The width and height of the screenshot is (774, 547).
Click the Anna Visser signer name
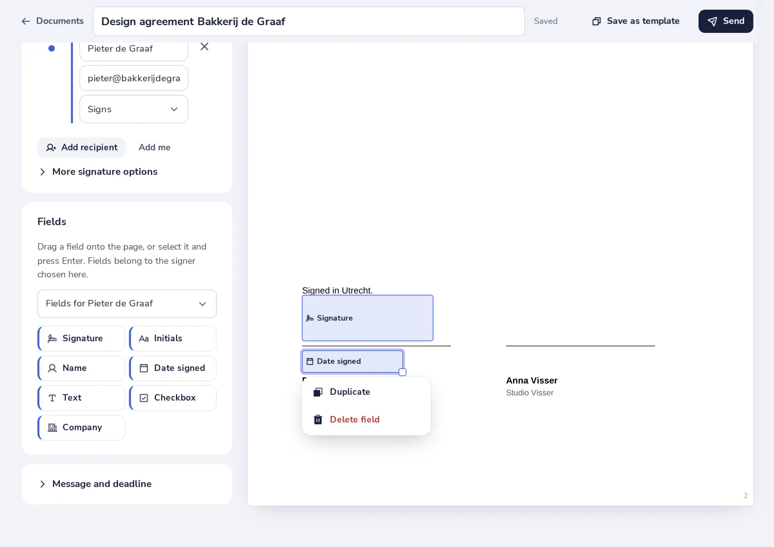[532, 381]
